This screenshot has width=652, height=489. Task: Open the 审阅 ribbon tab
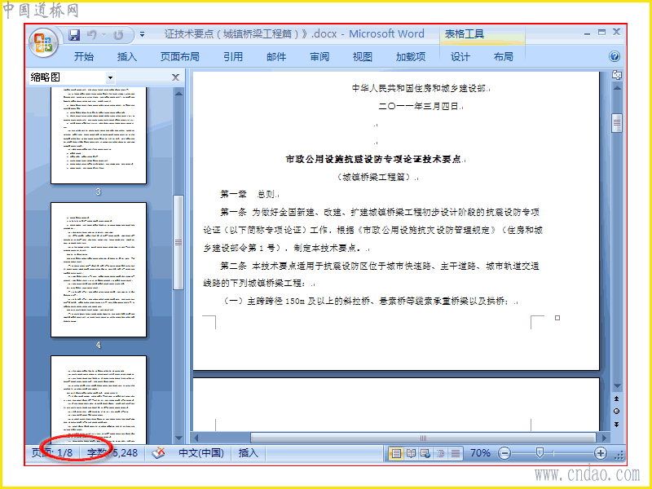[319, 56]
